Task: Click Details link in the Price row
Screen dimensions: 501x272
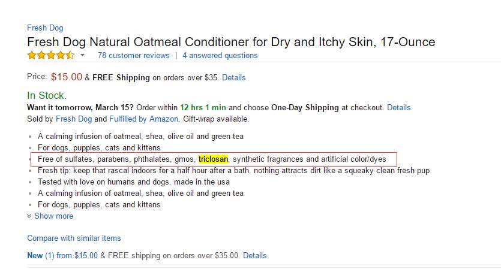Action: (234, 77)
